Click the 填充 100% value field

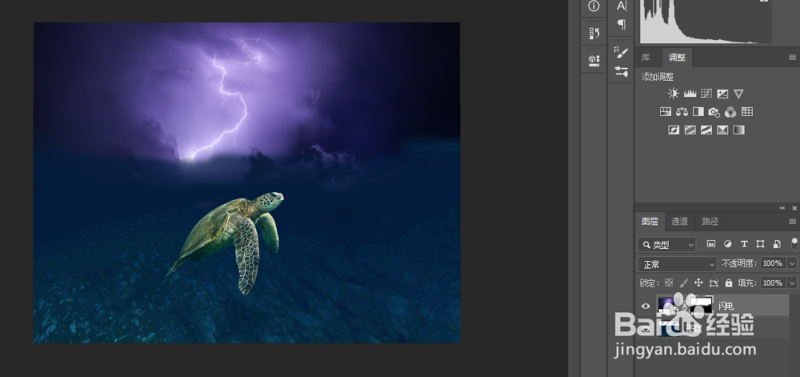(773, 283)
